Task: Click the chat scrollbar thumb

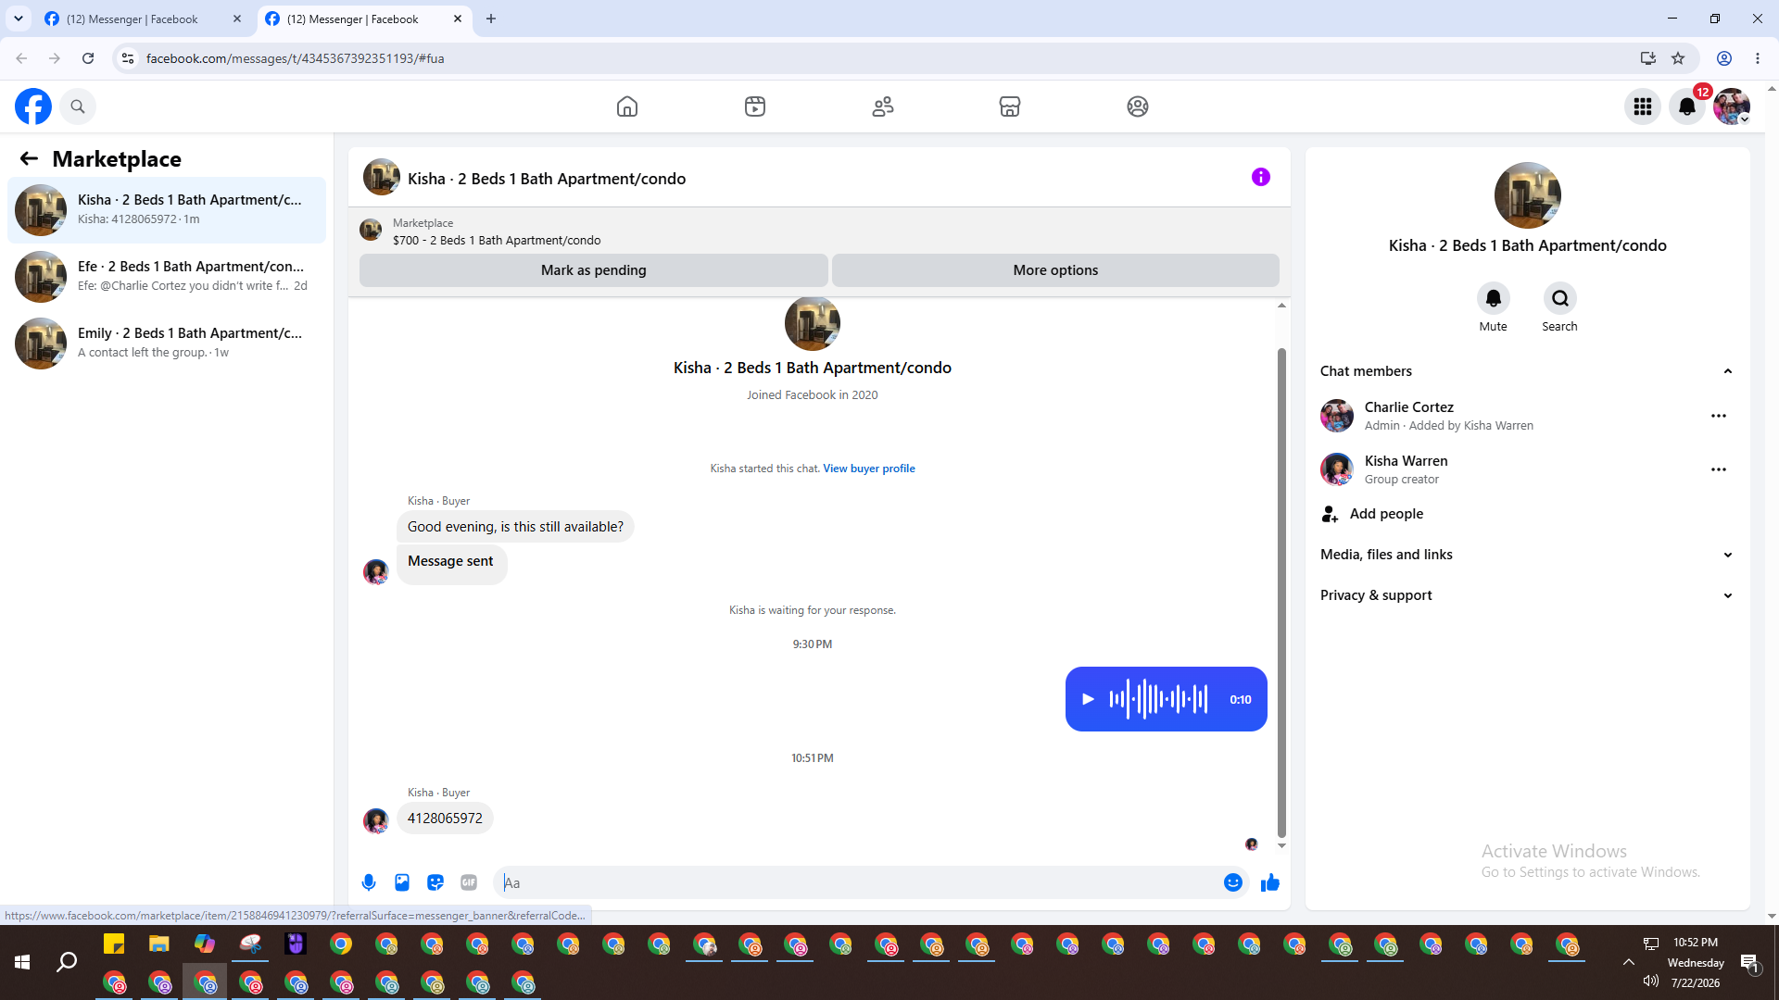Action: [x=1281, y=593]
